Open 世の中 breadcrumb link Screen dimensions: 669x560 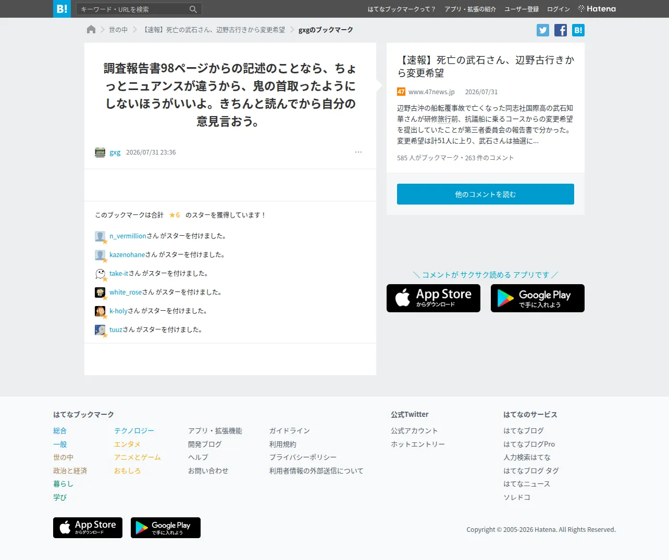(x=118, y=30)
